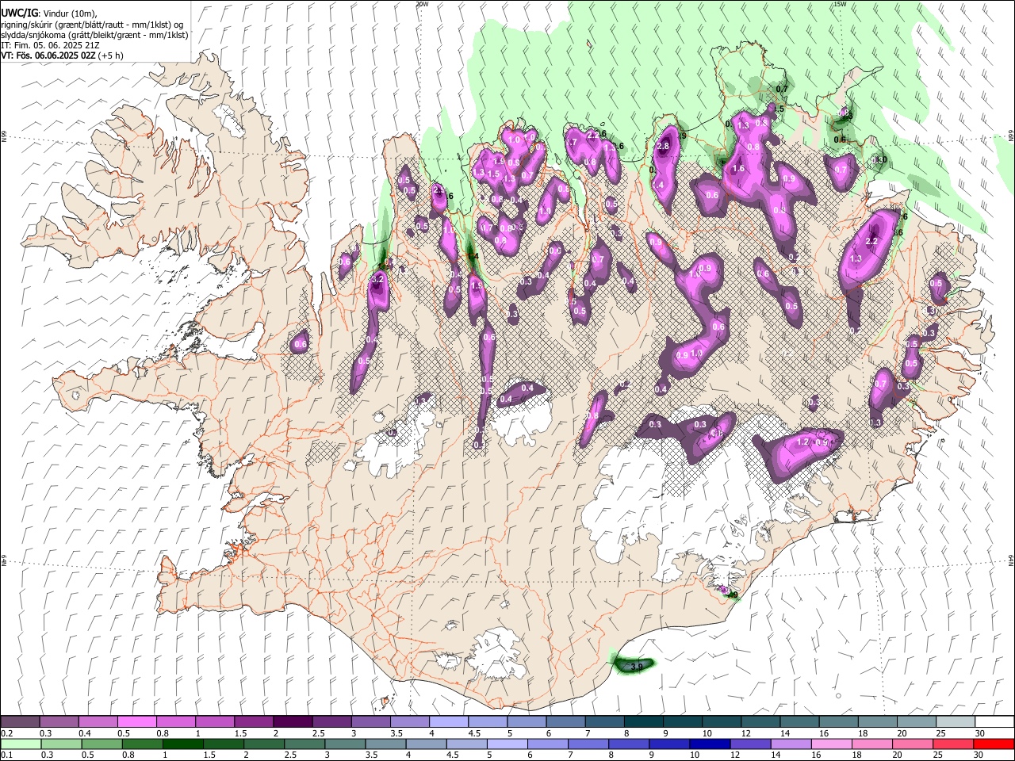Screen dimensions: 1015x761
Task: Click the 3.2 precipitation value on map
Action: (x=377, y=279)
